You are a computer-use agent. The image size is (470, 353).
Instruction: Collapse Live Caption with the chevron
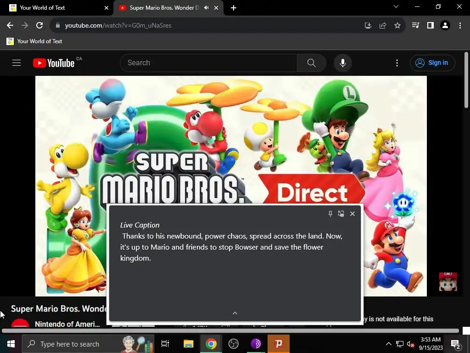[x=235, y=313]
